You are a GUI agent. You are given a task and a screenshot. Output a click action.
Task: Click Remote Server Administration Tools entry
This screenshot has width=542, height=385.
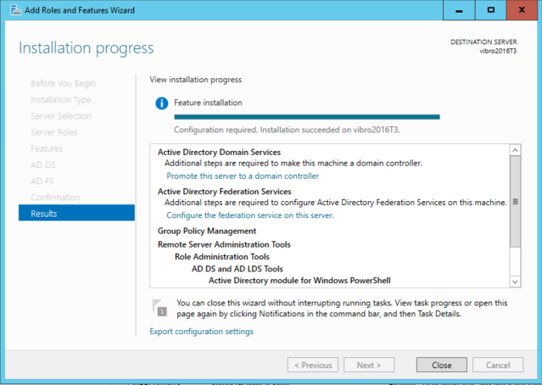click(x=224, y=244)
